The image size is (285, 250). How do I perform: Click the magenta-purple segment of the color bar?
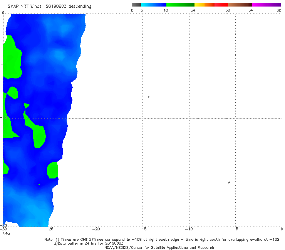pyautogui.click(x=267, y=5)
